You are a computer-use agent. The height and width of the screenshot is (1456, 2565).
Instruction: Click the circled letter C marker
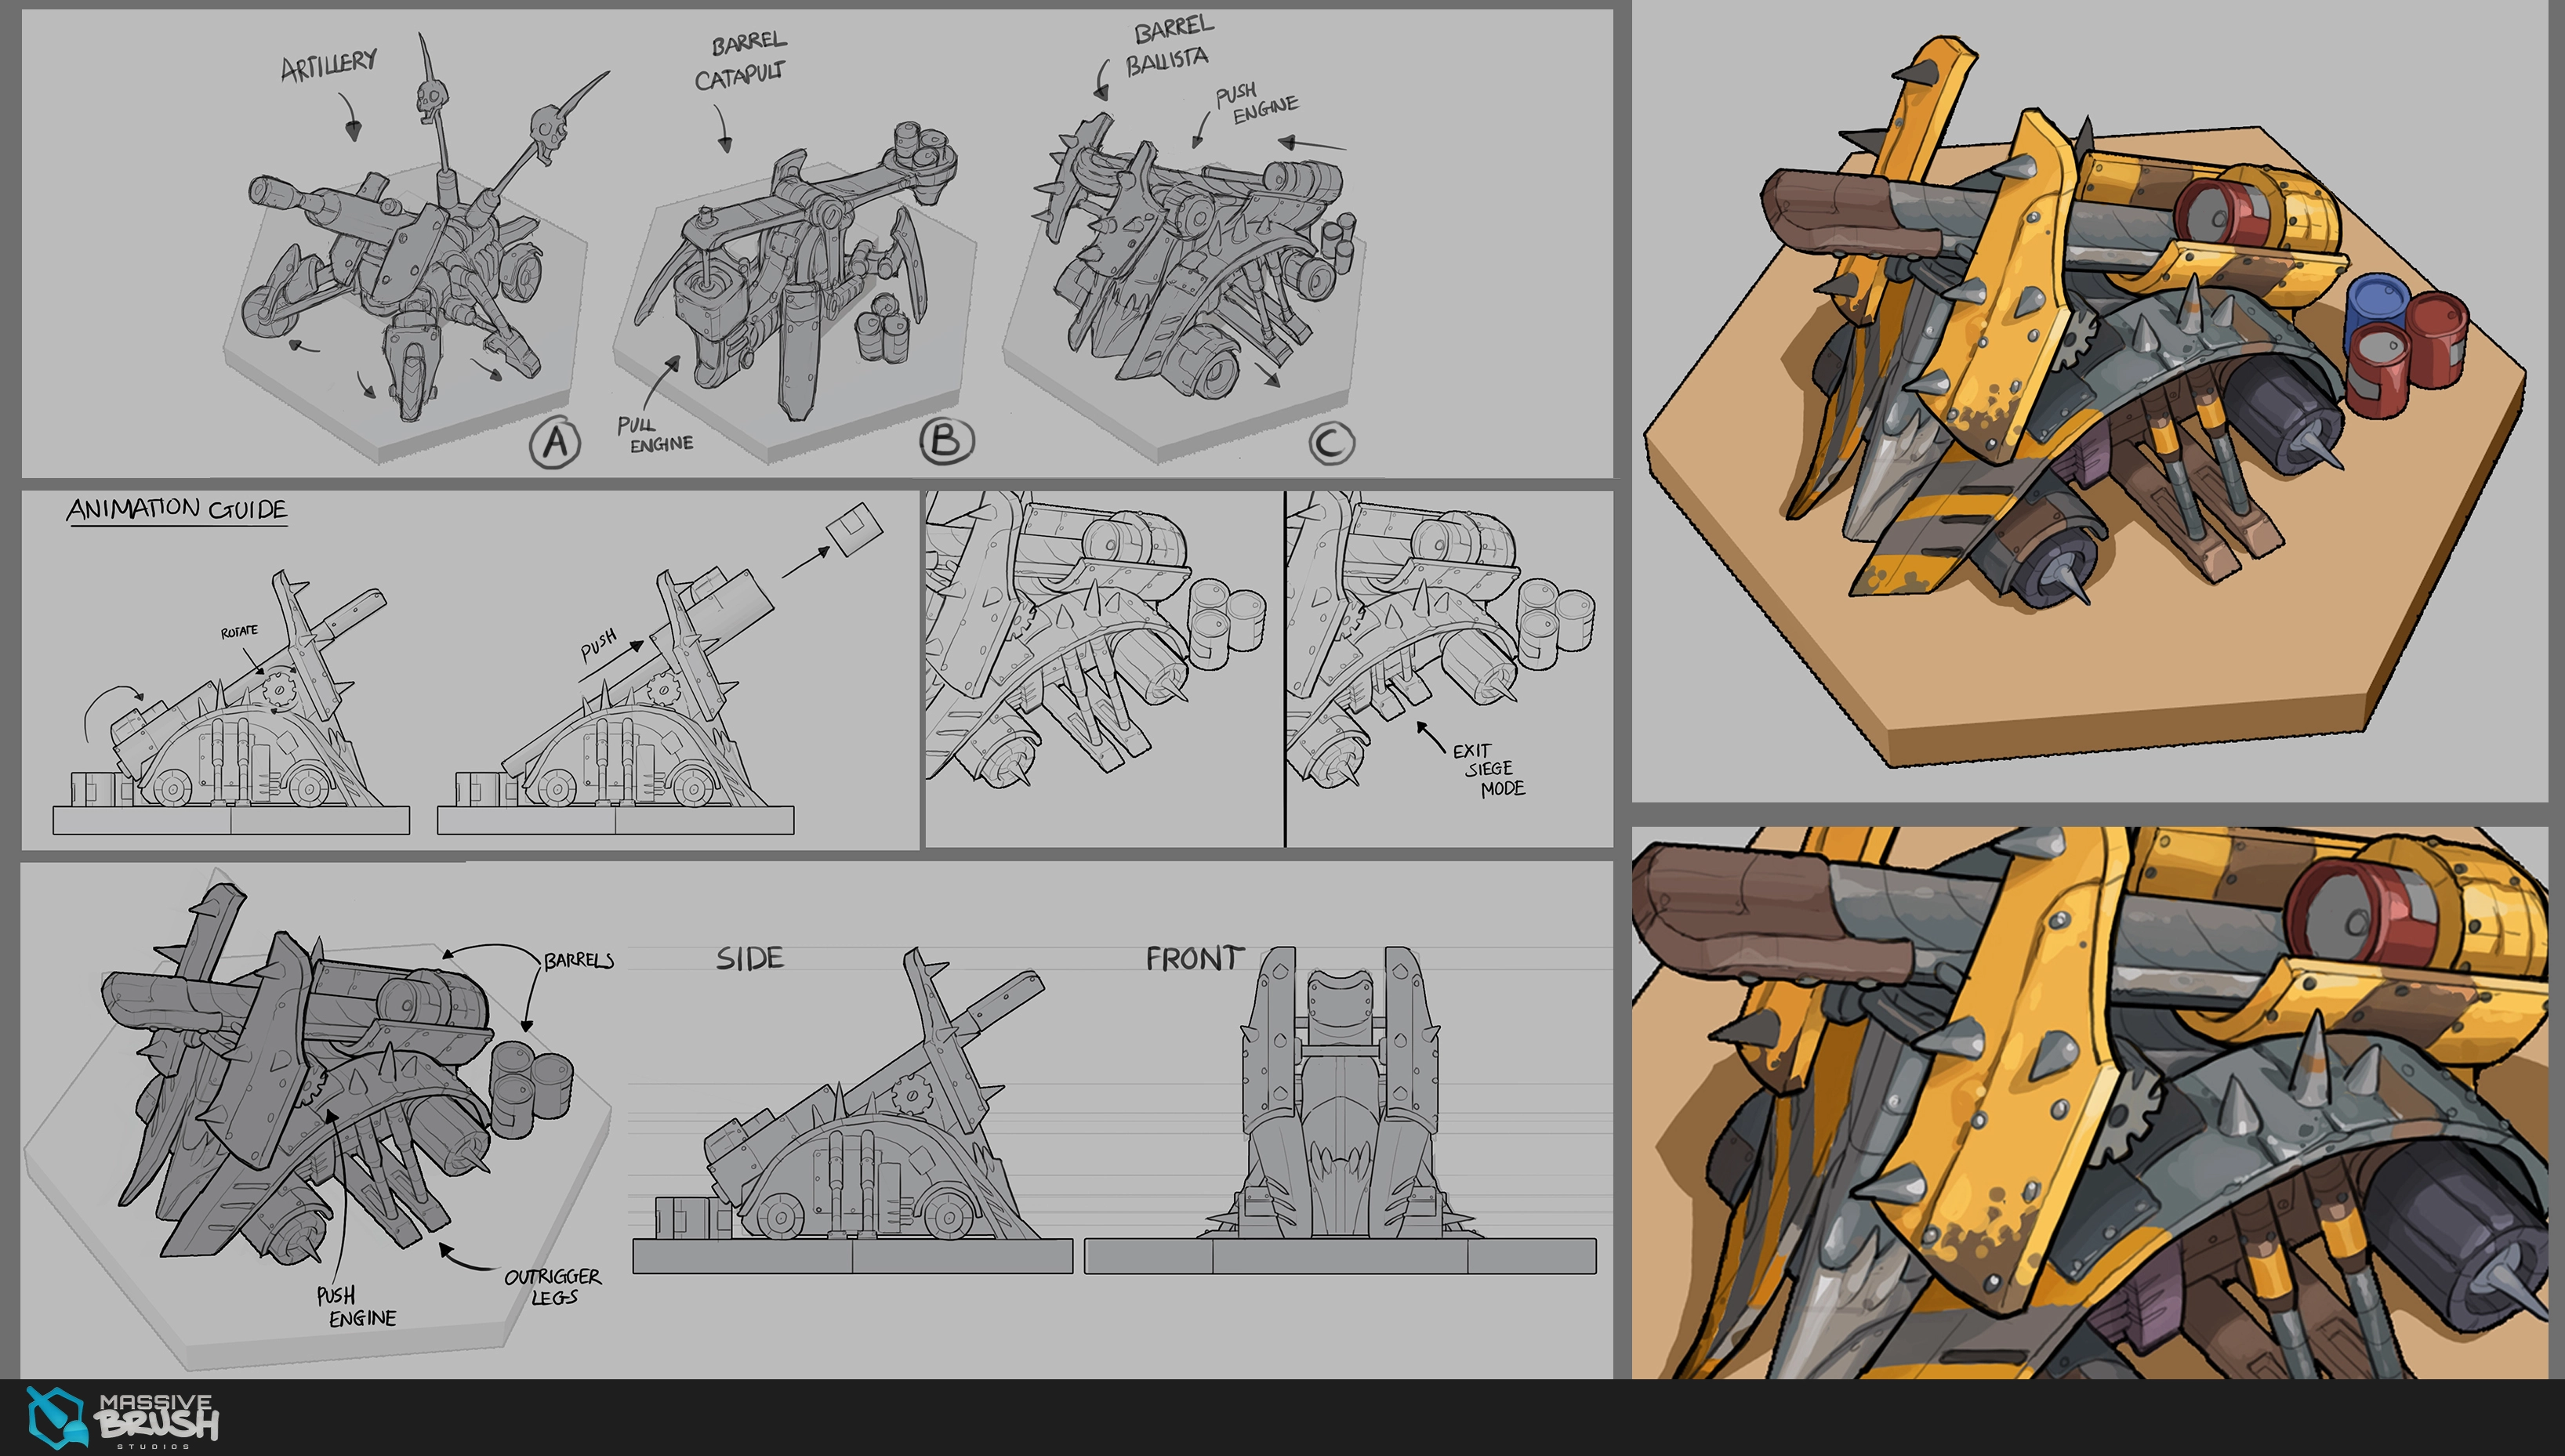click(x=1332, y=442)
